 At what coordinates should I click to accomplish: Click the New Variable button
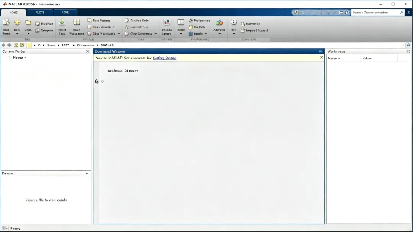click(x=99, y=21)
